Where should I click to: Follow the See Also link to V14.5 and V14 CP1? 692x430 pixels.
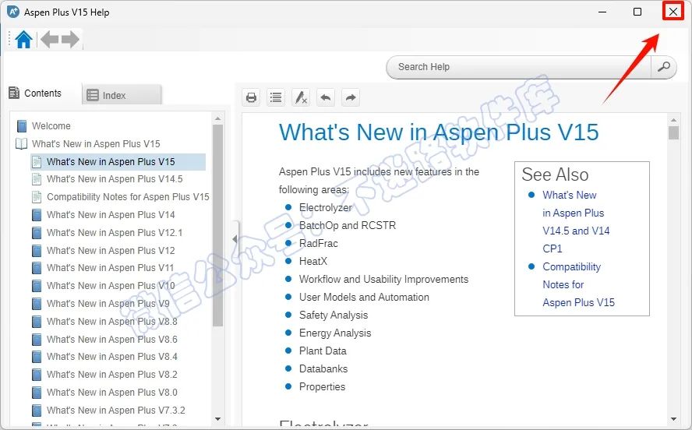point(576,222)
